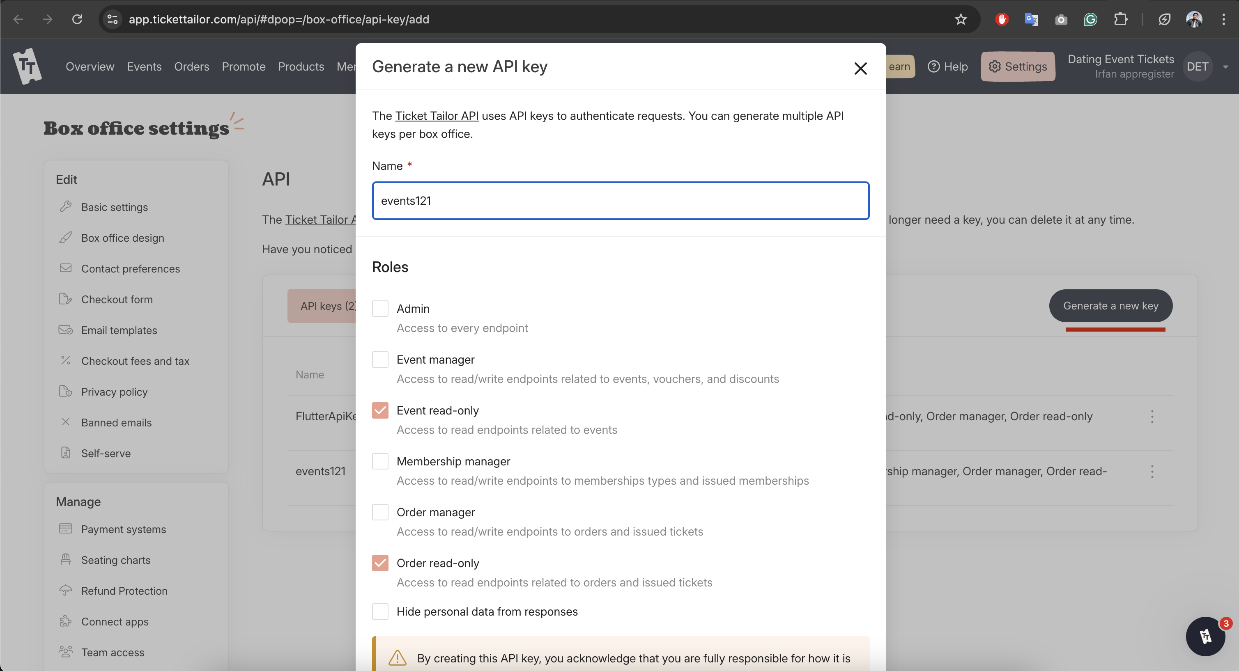Enable the Admin role checkbox

(380, 308)
